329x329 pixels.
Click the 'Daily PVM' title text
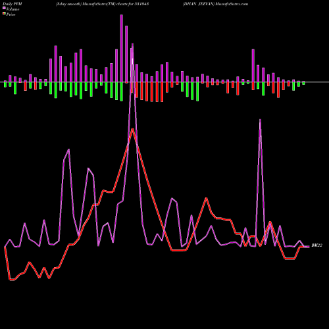click(x=13, y=4)
